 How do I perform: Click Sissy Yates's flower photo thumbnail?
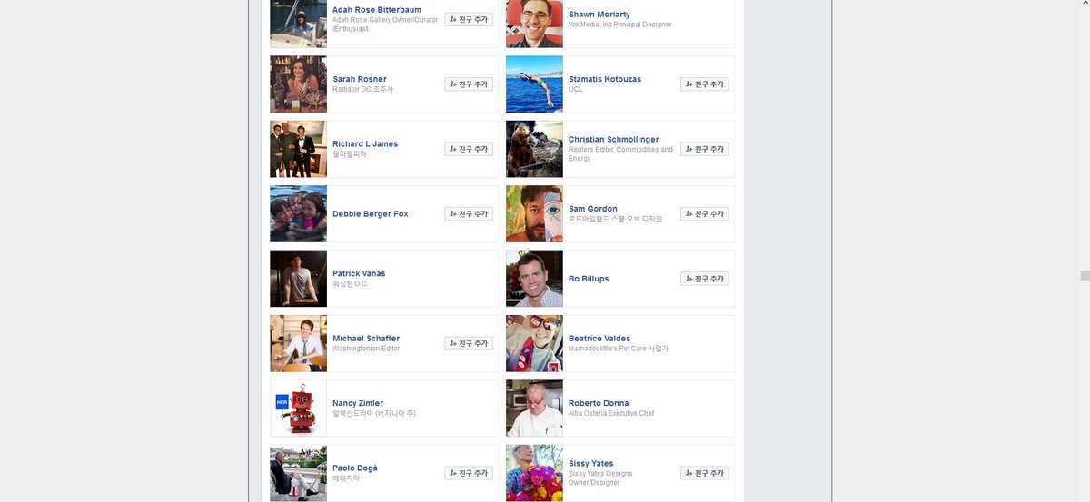click(534, 473)
